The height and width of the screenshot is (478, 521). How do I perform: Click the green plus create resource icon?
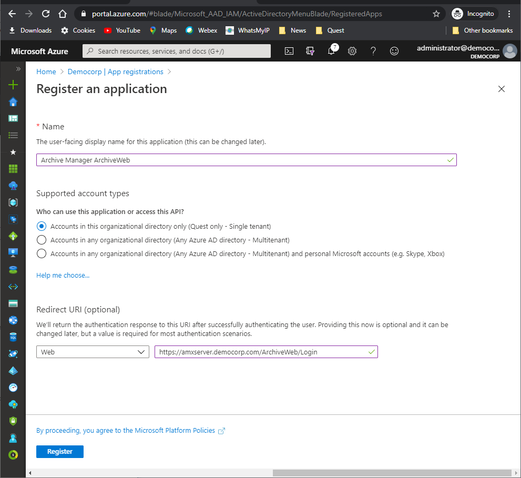[13, 85]
